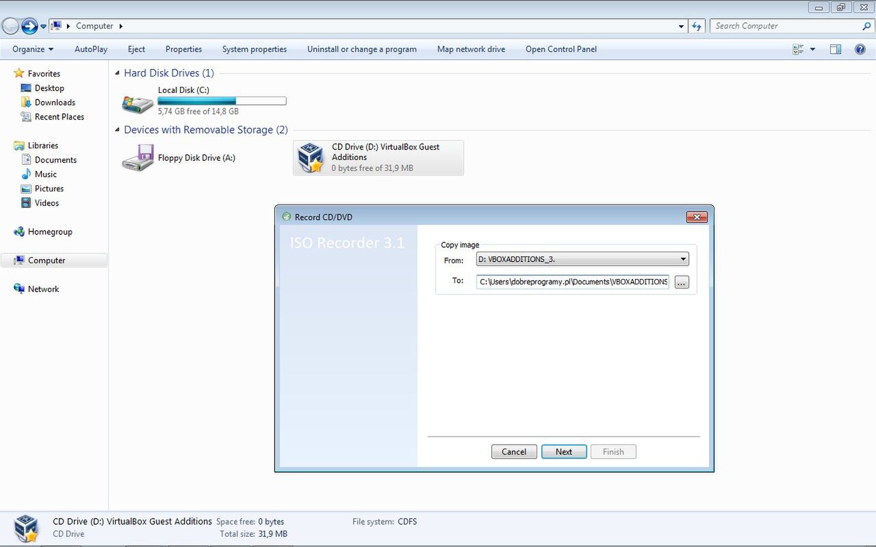Click the Desktop folder icon in Favorites
Viewport: 876px width, 547px height.
[26, 88]
